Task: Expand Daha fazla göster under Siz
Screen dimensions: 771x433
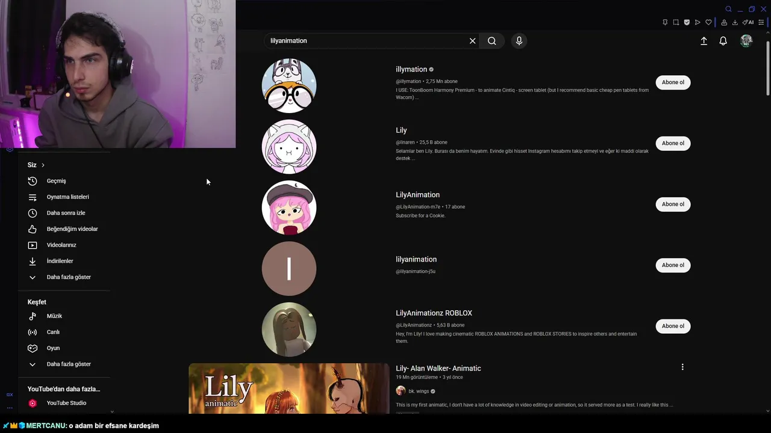Action: [x=64, y=277]
